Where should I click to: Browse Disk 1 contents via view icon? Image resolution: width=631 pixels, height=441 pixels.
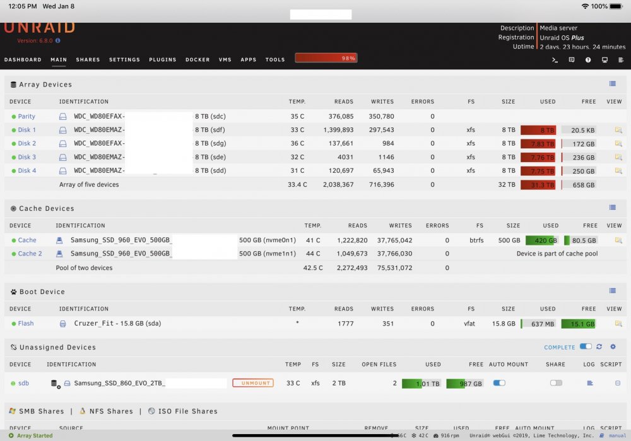click(618, 130)
